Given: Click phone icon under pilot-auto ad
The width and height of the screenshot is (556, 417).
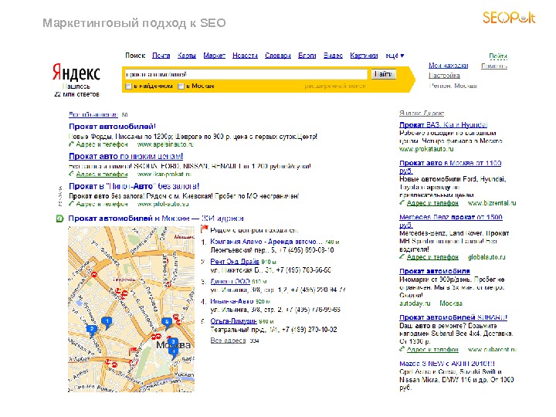Looking at the screenshot, I should pos(71,204).
